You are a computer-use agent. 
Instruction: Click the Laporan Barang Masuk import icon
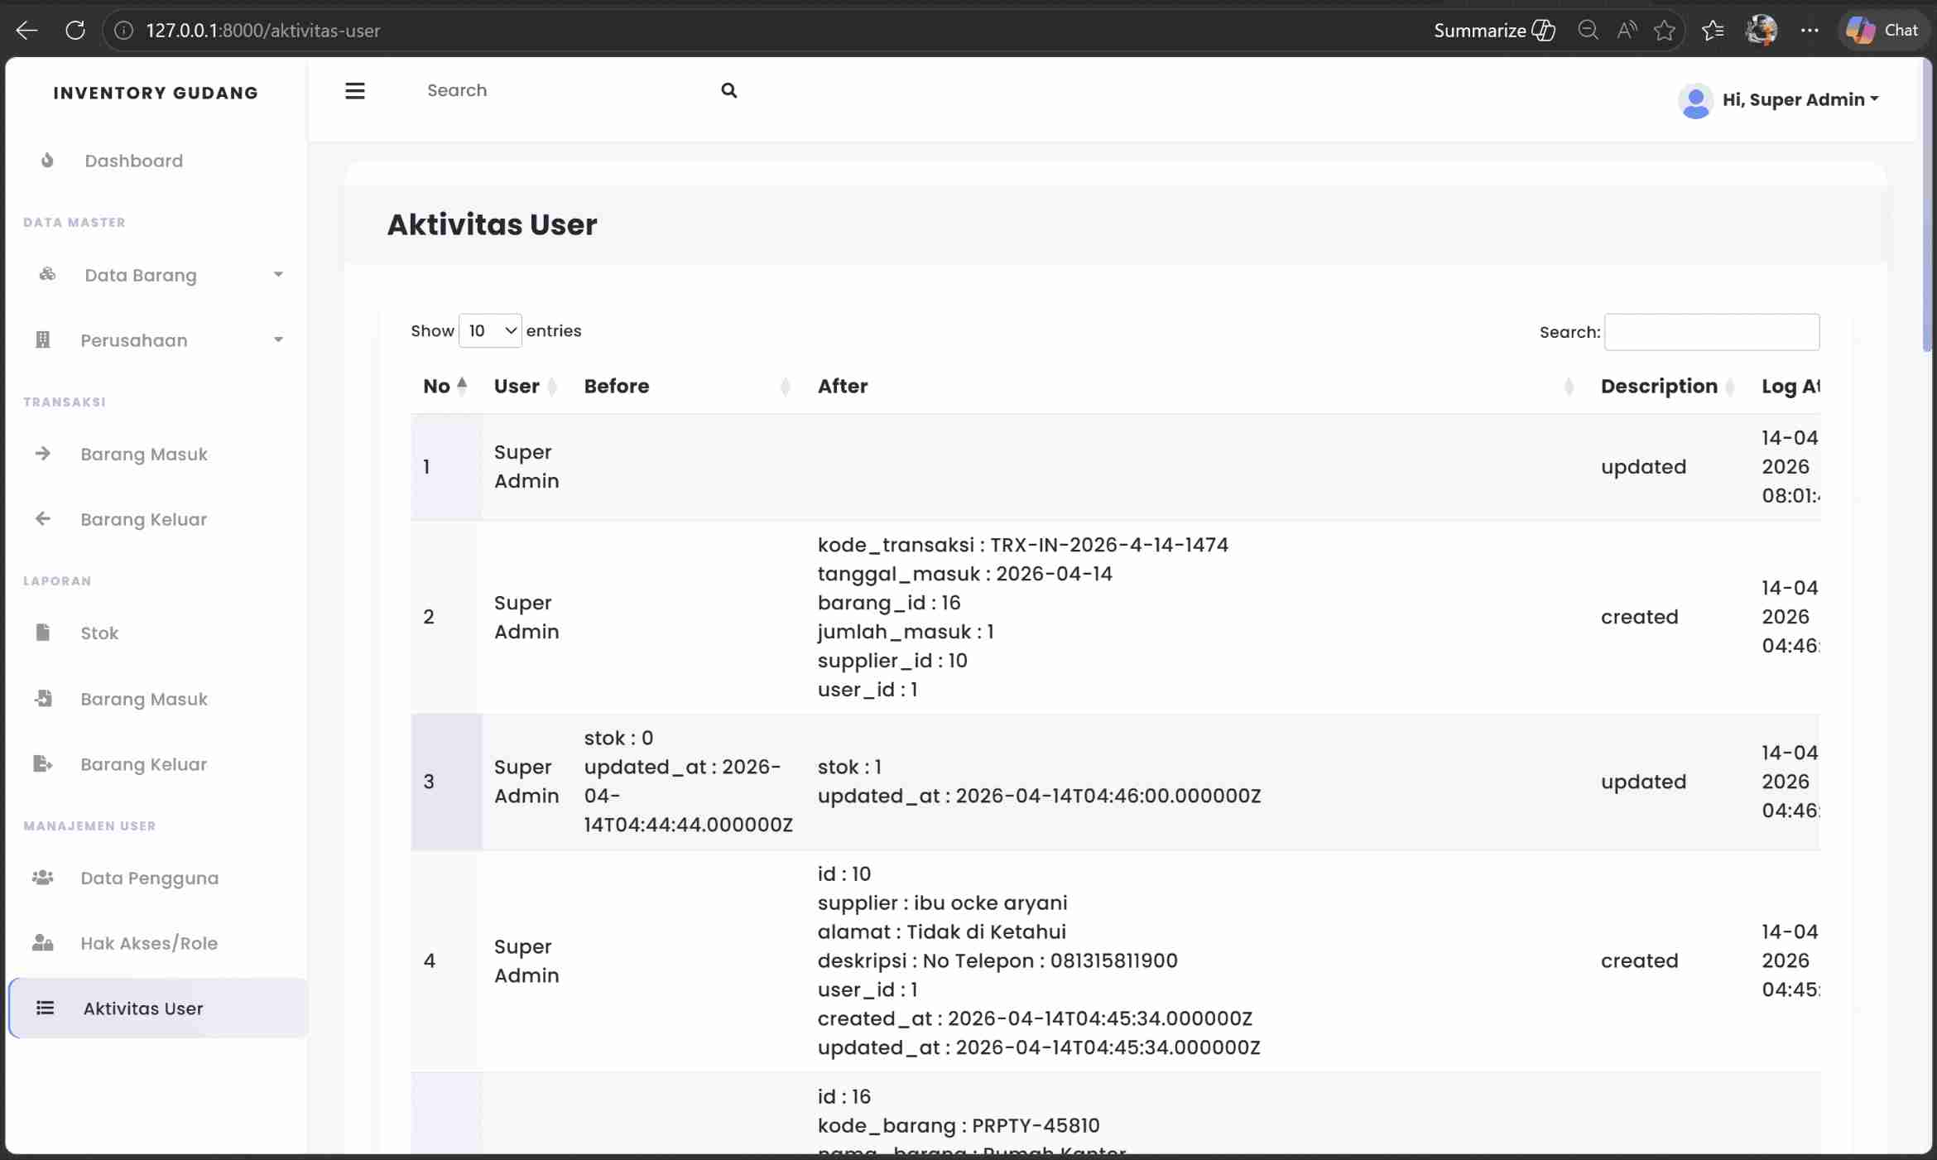(x=43, y=698)
